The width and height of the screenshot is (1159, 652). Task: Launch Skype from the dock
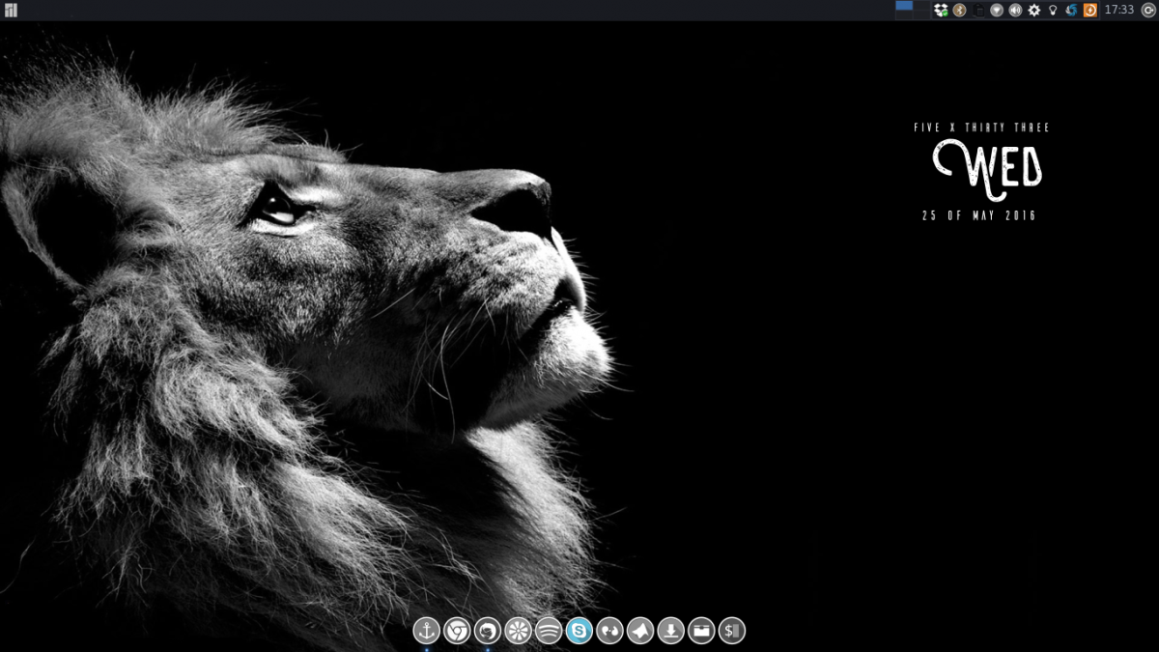pyautogui.click(x=579, y=632)
